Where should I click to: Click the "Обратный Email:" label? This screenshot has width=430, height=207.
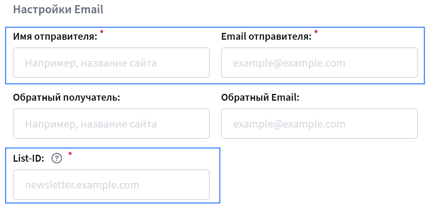(x=260, y=97)
